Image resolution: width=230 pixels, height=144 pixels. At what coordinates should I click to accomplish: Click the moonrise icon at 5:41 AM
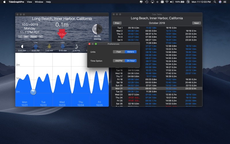(x=22, y=47)
